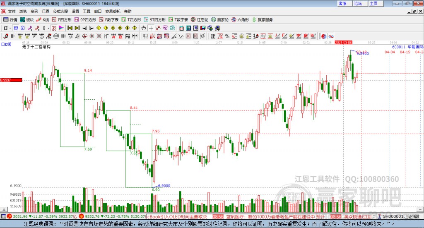The image size is (424, 228).
Task: Open the P四方形 tool
Action: click(62, 20)
